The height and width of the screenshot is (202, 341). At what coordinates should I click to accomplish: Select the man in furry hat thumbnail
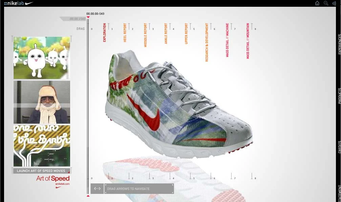(x=42, y=102)
